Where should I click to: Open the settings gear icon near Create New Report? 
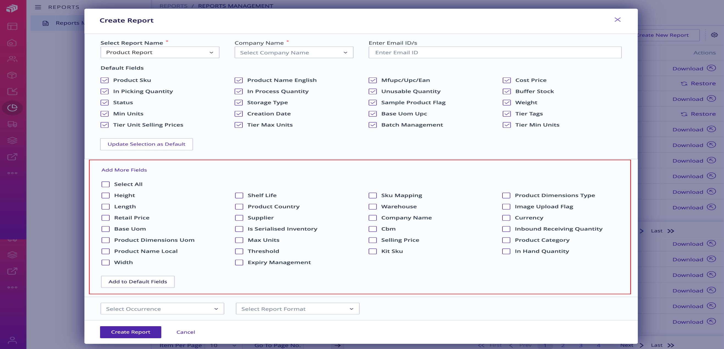pyautogui.click(x=714, y=35)
